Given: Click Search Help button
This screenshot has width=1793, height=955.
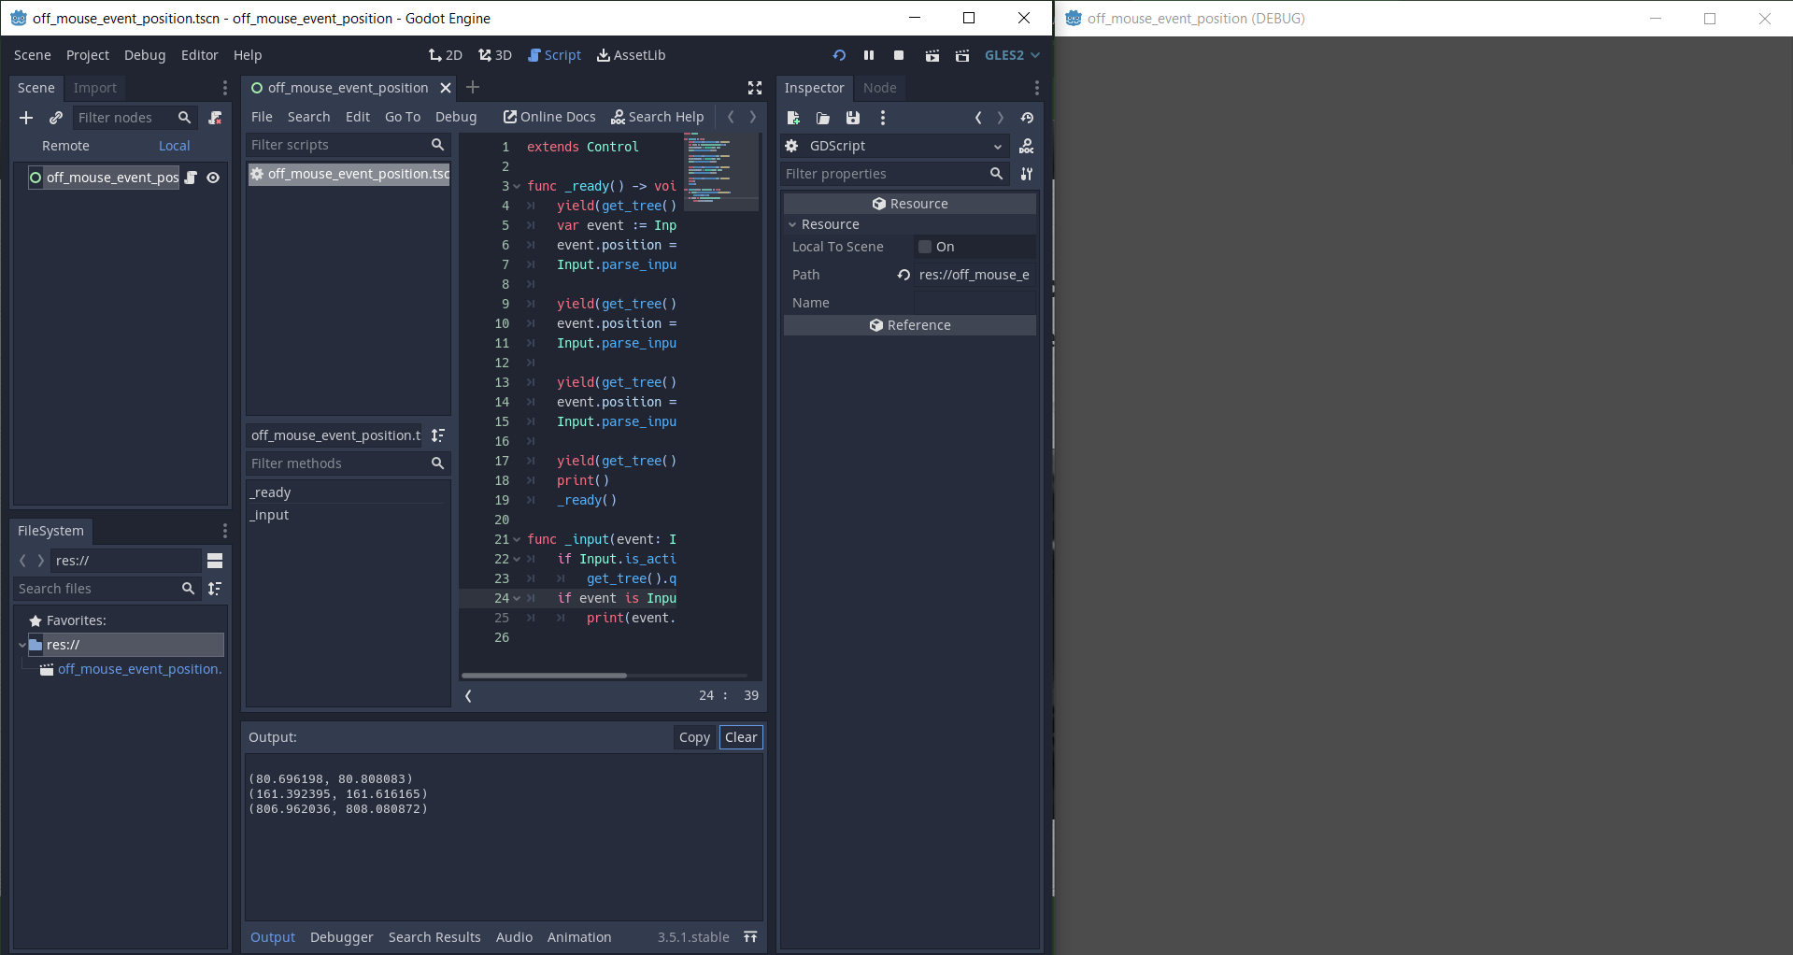Looking at the screenshot, I should [658, 117].
